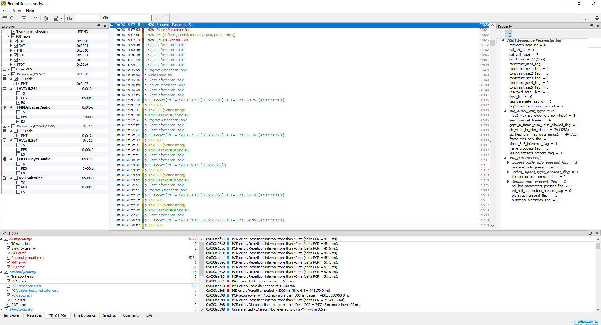This screenshot has height=325, width=601.
Task: Enable the TS checkbox under AVC/H.264 0x010e
Action: 18,93
